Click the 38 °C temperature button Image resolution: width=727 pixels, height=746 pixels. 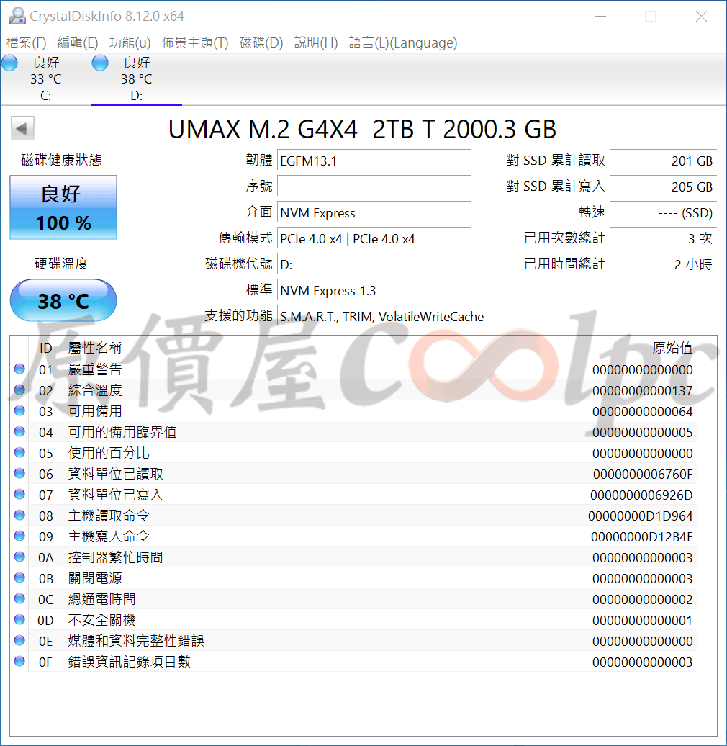63,301
